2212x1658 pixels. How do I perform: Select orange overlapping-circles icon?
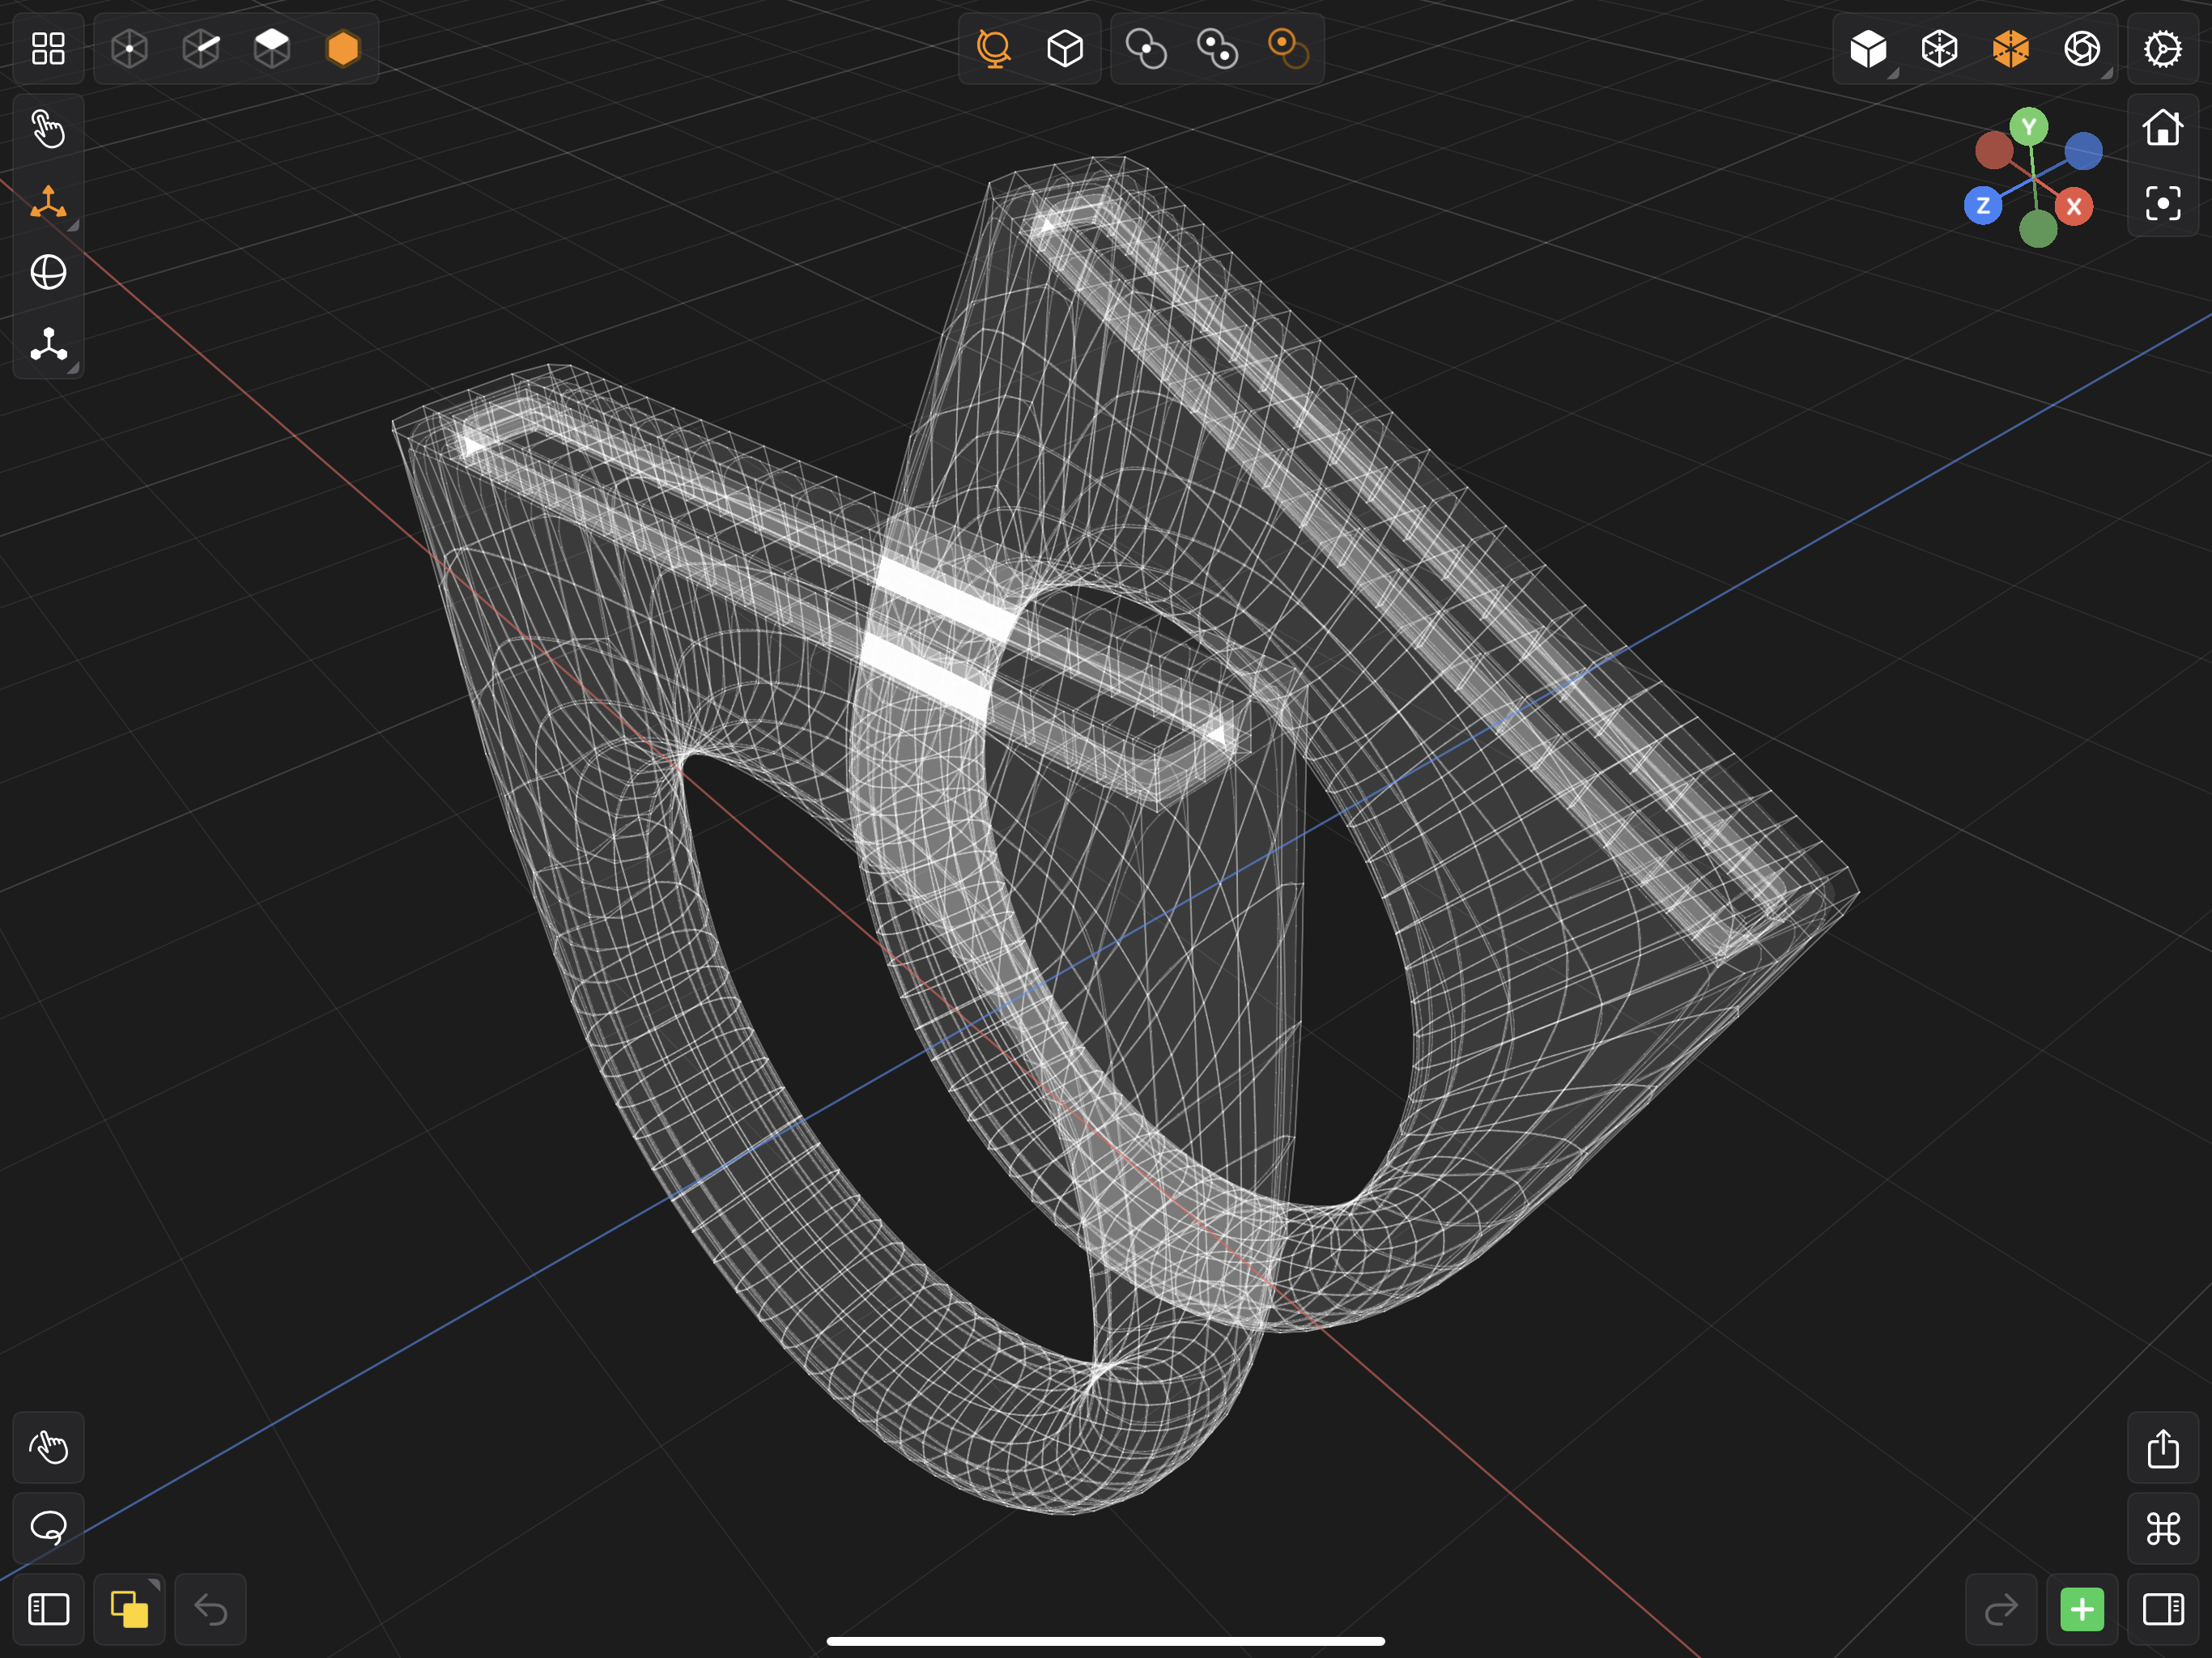[1288, 48]
